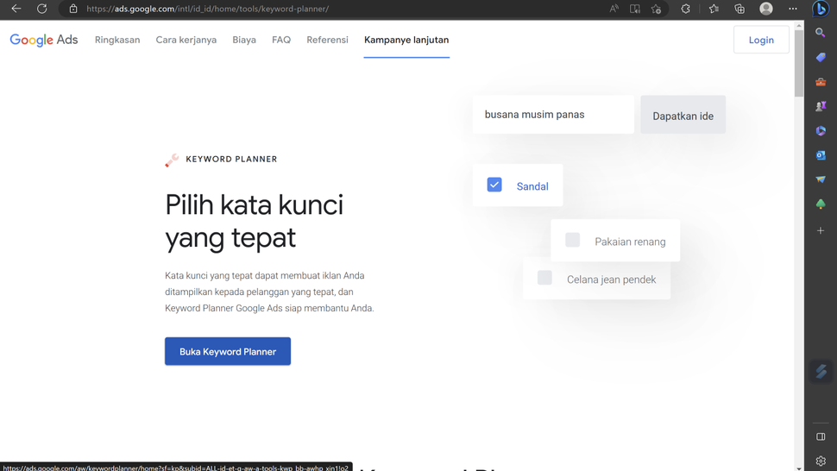This screenshot has width=837, height=471.
Task: Click the Celana jean pendek keyword label
Action: tap(611, 279)
